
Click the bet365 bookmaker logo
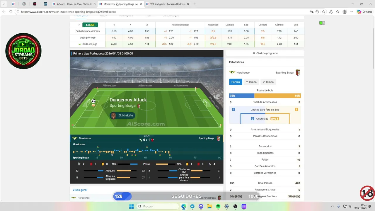[90, 25]
